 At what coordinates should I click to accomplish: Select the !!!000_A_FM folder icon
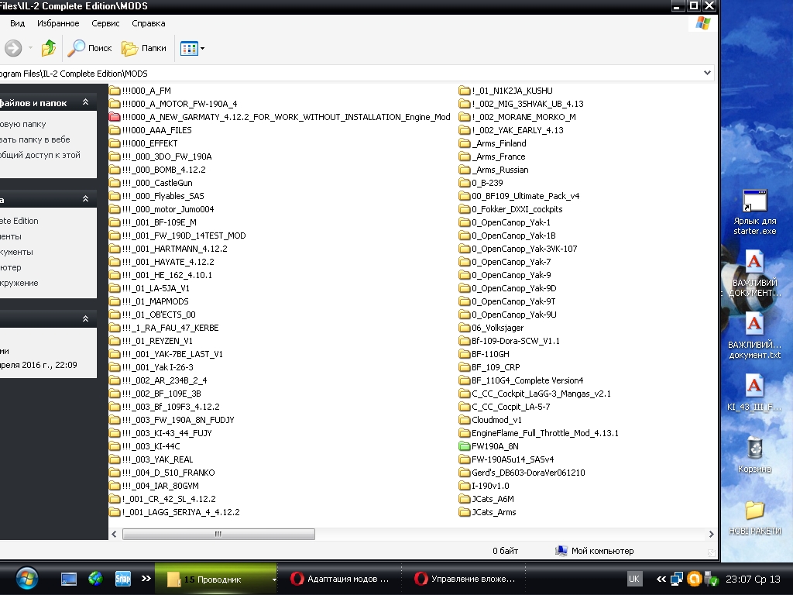(x=115, y=91)
